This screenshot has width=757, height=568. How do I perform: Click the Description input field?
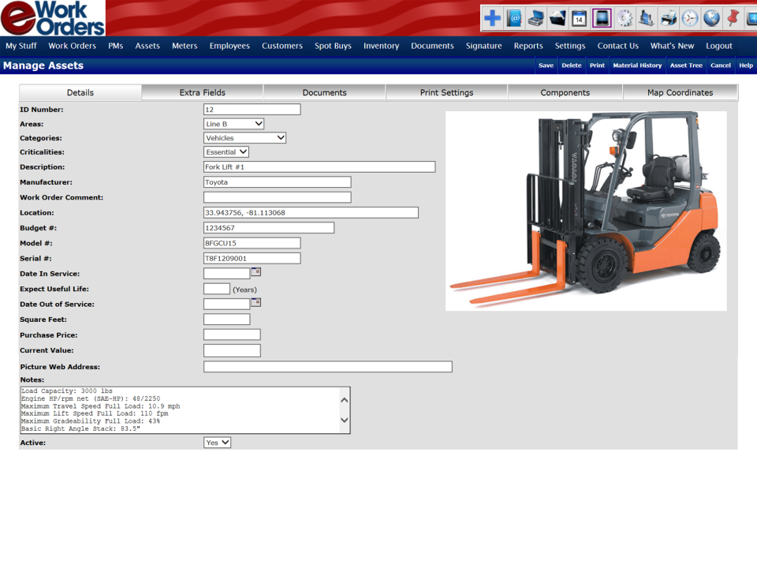click(x=319, y=167)
